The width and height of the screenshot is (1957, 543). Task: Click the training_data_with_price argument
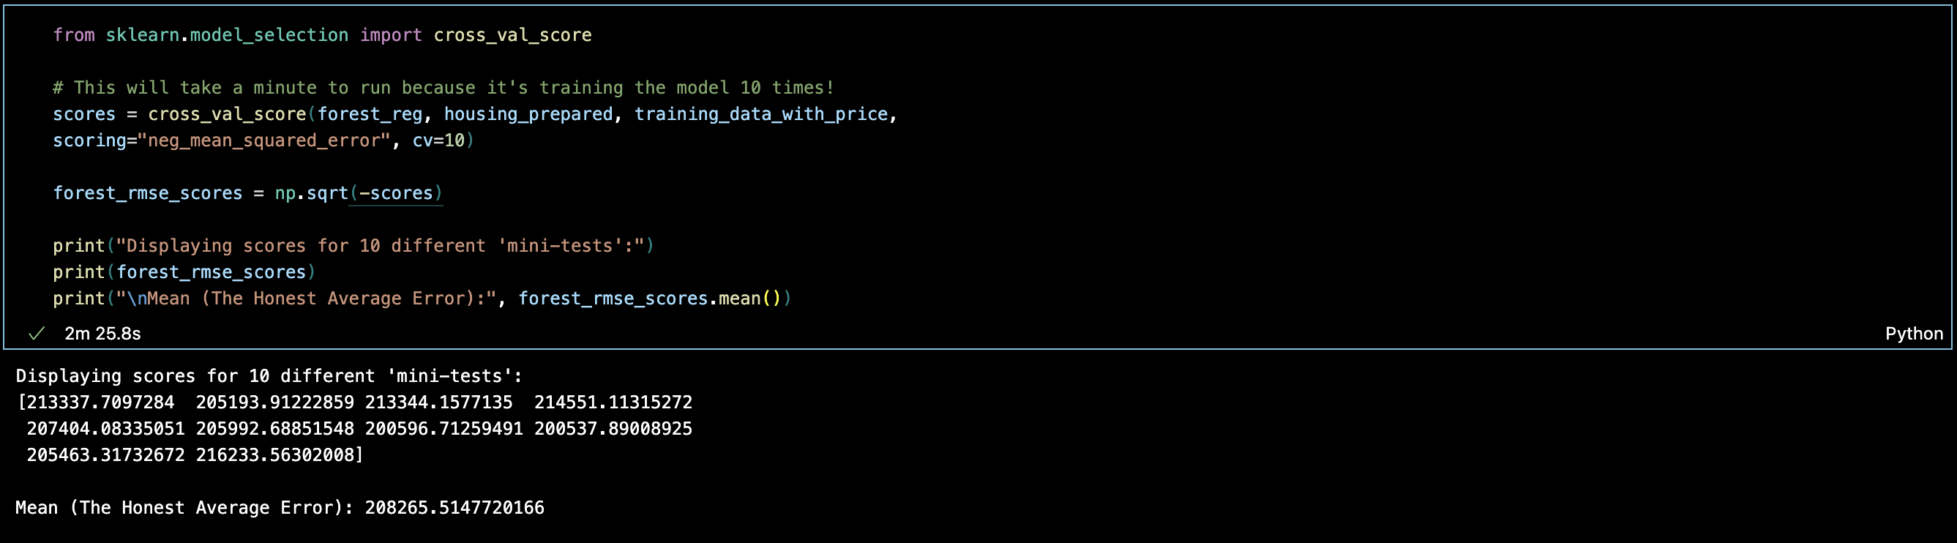[x=760, y=114]
